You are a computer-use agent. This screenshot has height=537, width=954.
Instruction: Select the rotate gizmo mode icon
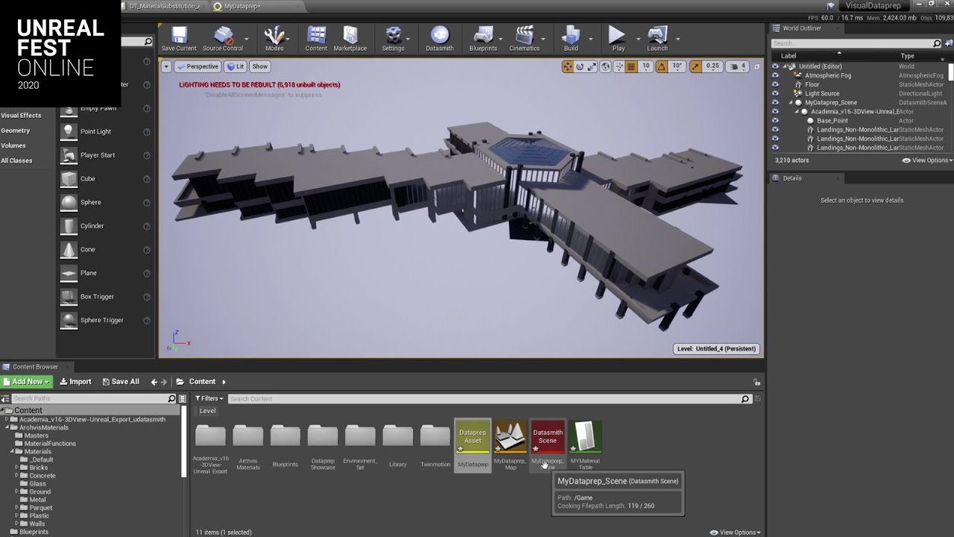pyautogui.click(x=580, y=66)
